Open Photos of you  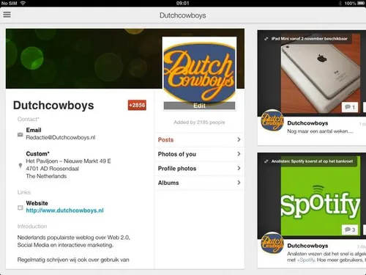point(199,154)
